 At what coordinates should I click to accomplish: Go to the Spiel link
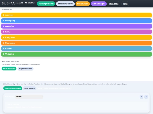pos(125,4)
